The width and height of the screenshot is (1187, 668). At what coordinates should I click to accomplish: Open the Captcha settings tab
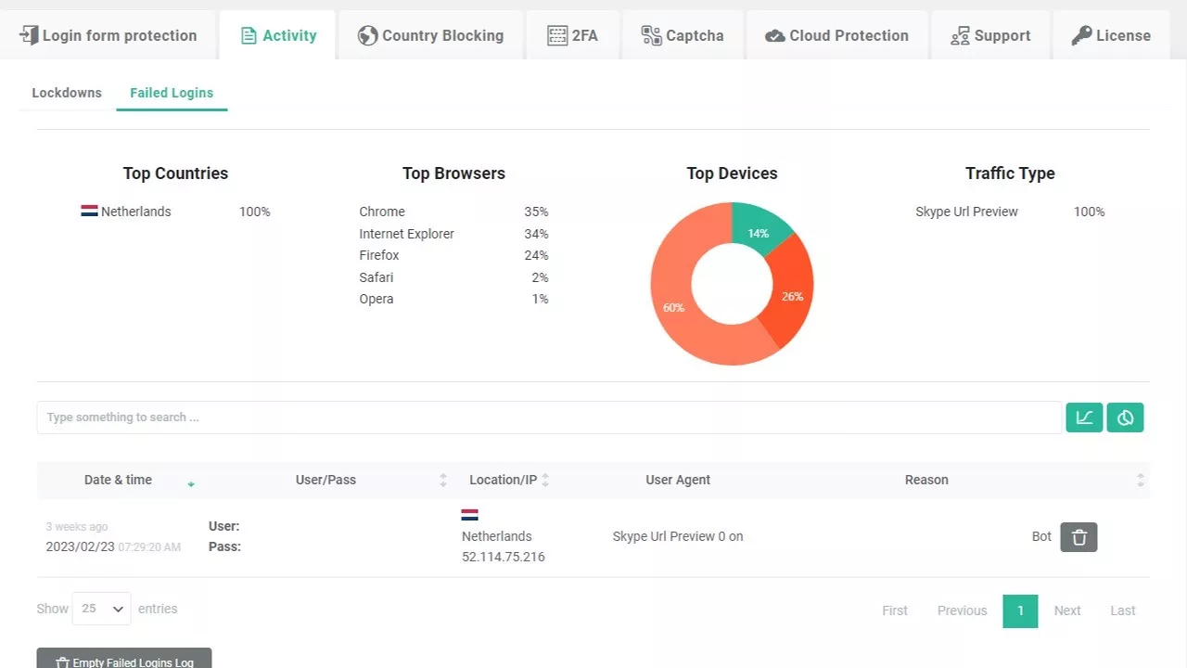683,35
